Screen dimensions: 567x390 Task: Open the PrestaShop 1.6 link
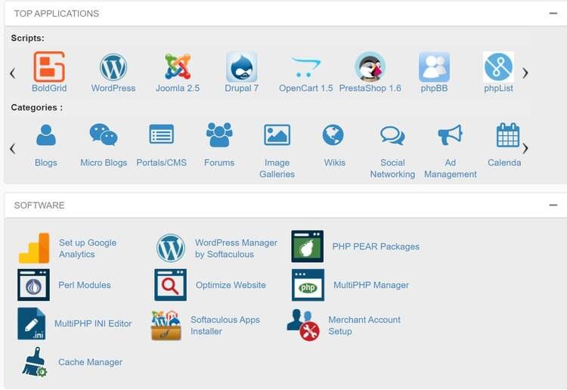click(370, 88)
